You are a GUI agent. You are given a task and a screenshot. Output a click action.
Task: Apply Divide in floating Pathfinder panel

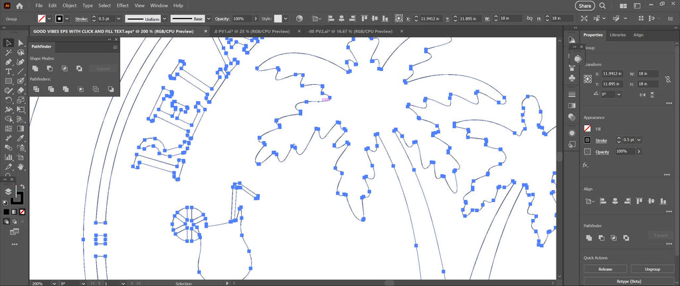[x=37, y=89]
